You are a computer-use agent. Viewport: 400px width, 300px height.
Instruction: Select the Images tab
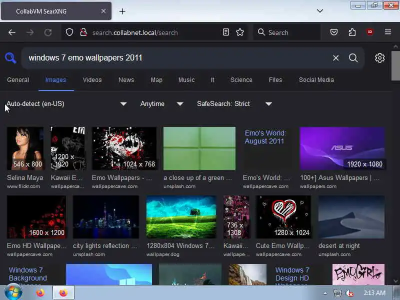click(x=56, y=80)
